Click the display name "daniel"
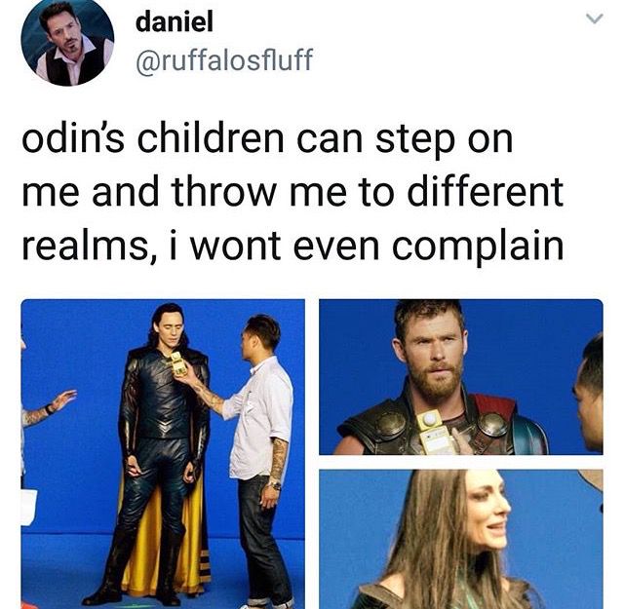 [175, 21]
